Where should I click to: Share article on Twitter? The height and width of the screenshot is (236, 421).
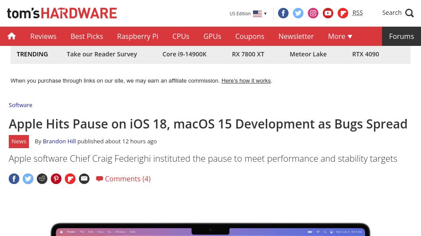click(28, 179)
